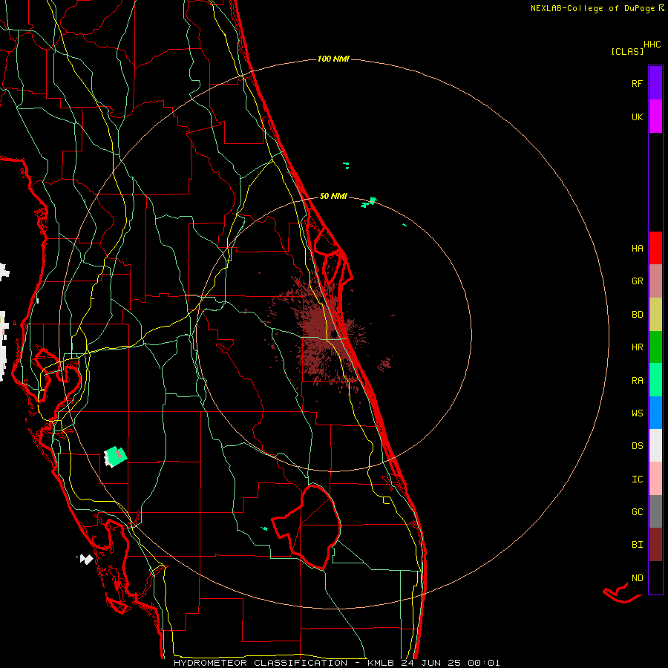668x668 pixels.
Task: Click the RF legend label
Action: point(637,83)
